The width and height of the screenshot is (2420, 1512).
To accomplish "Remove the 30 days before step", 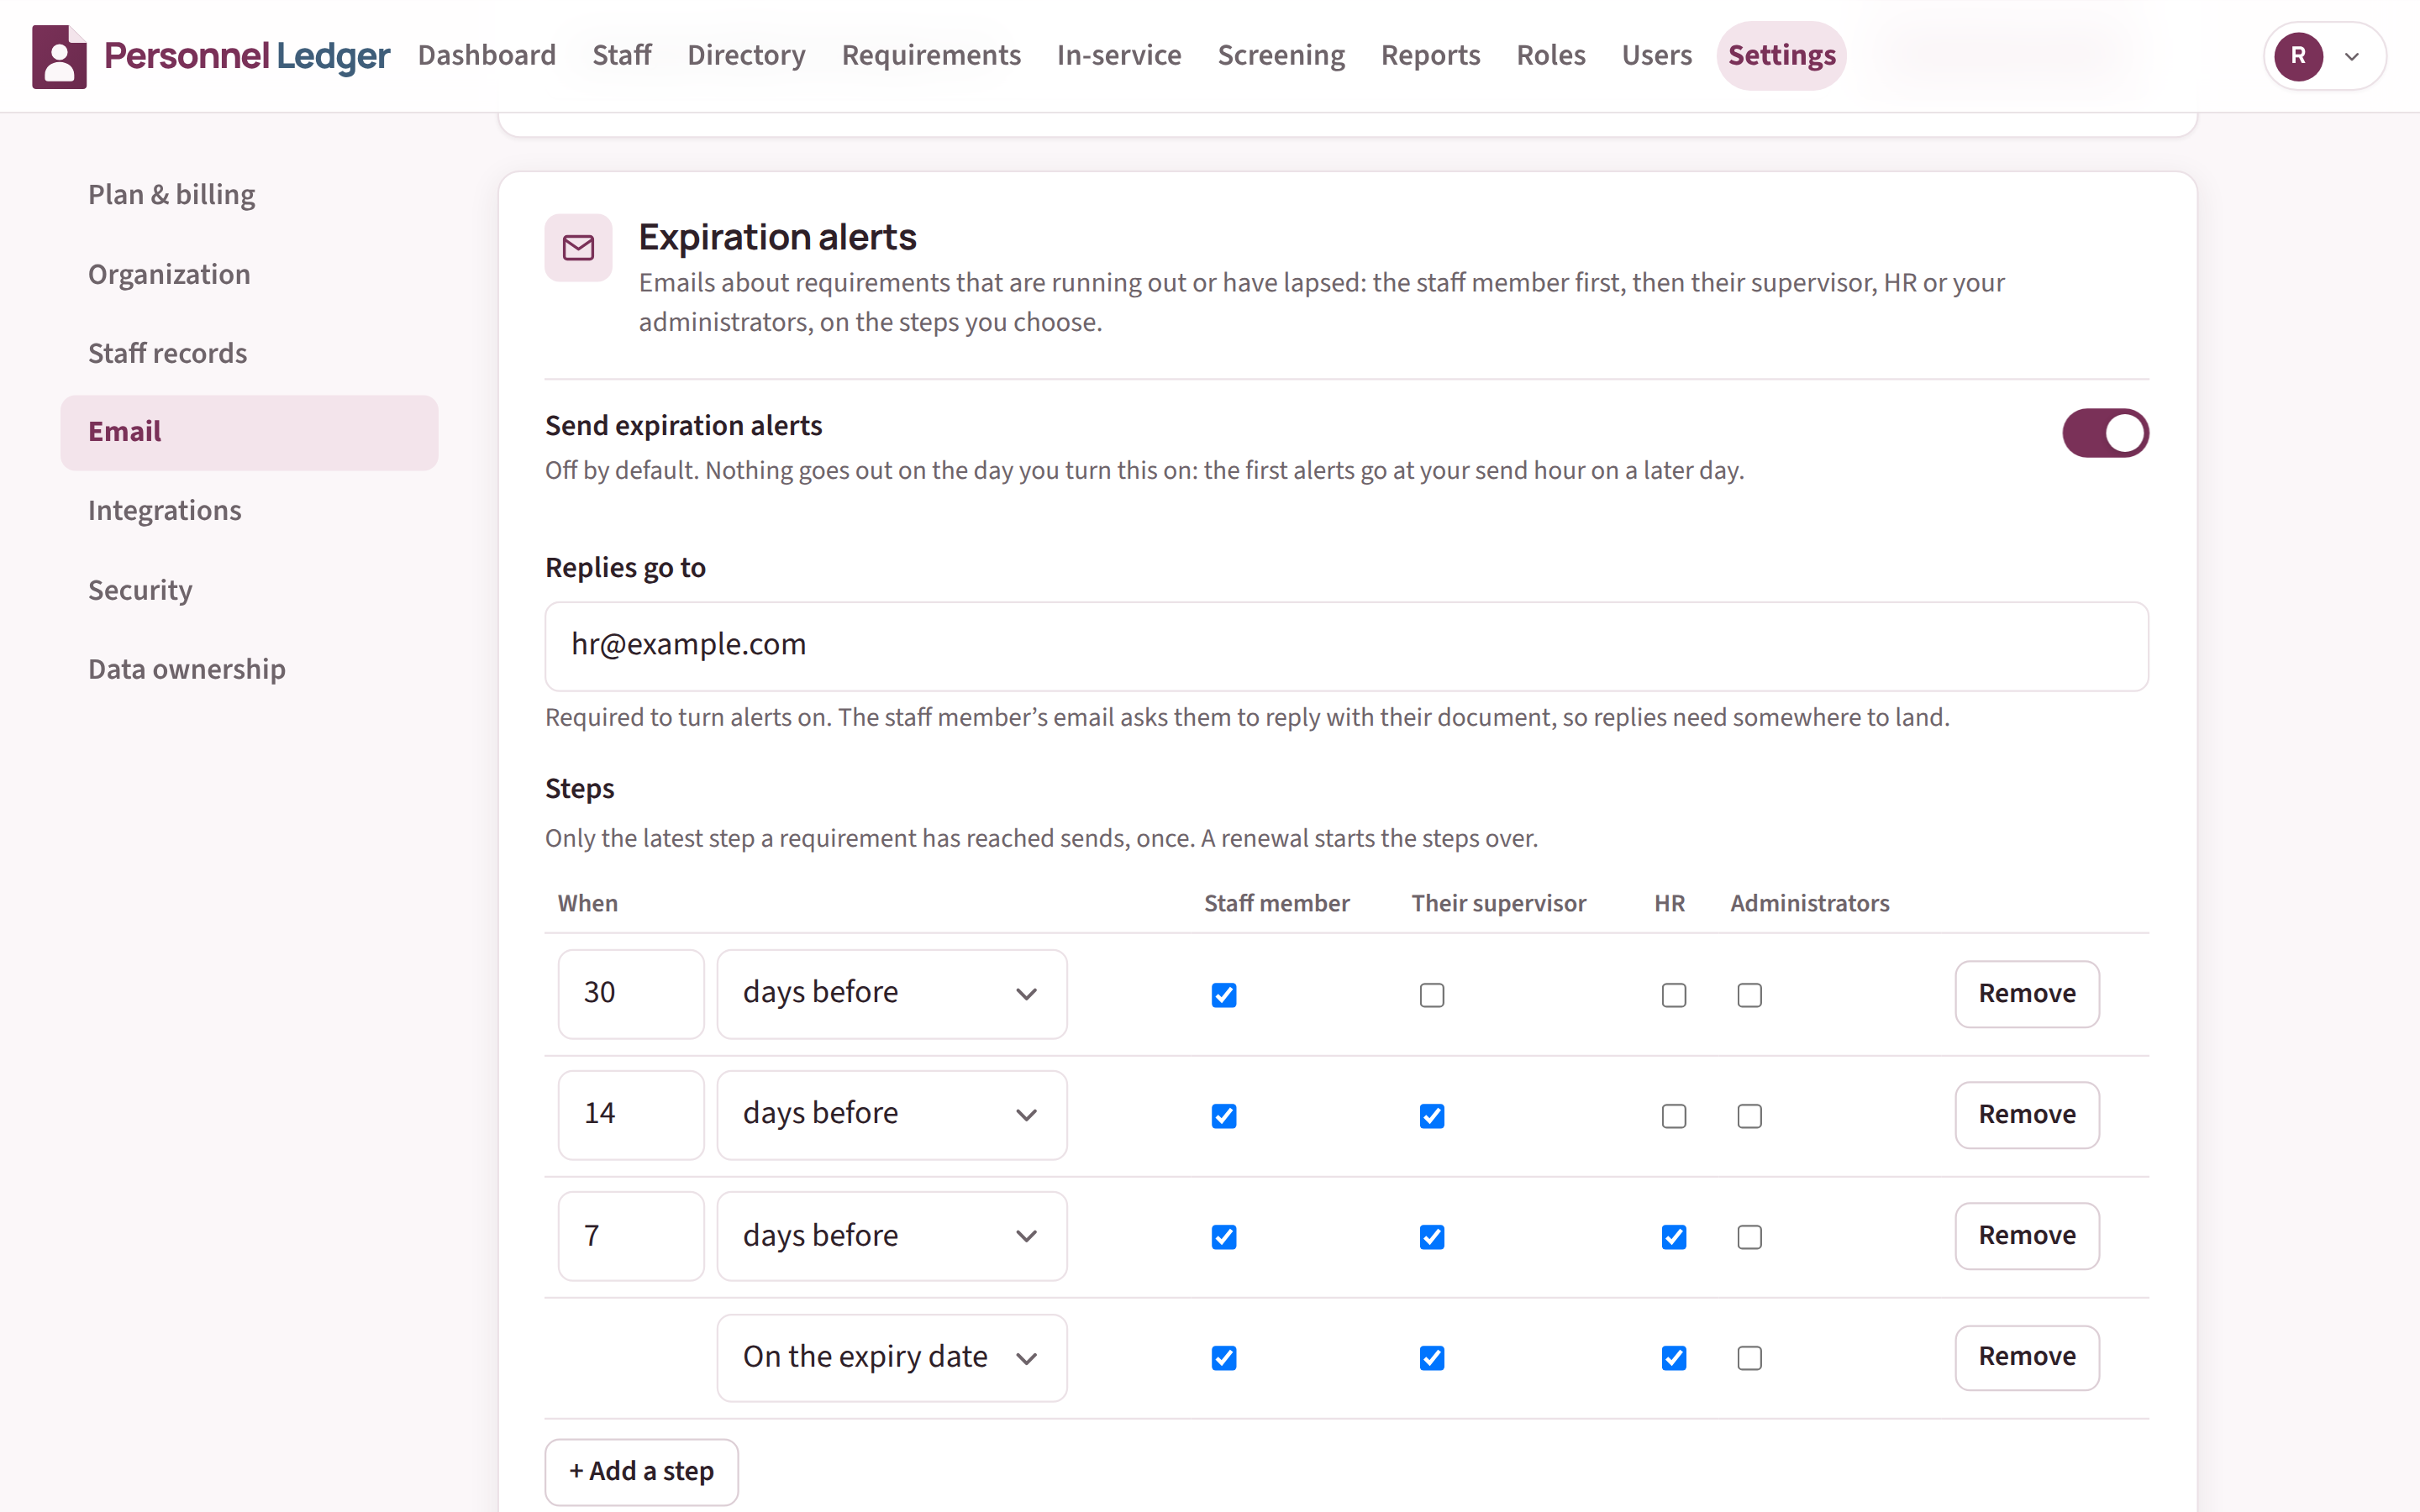I will [x=2027, y=994].
